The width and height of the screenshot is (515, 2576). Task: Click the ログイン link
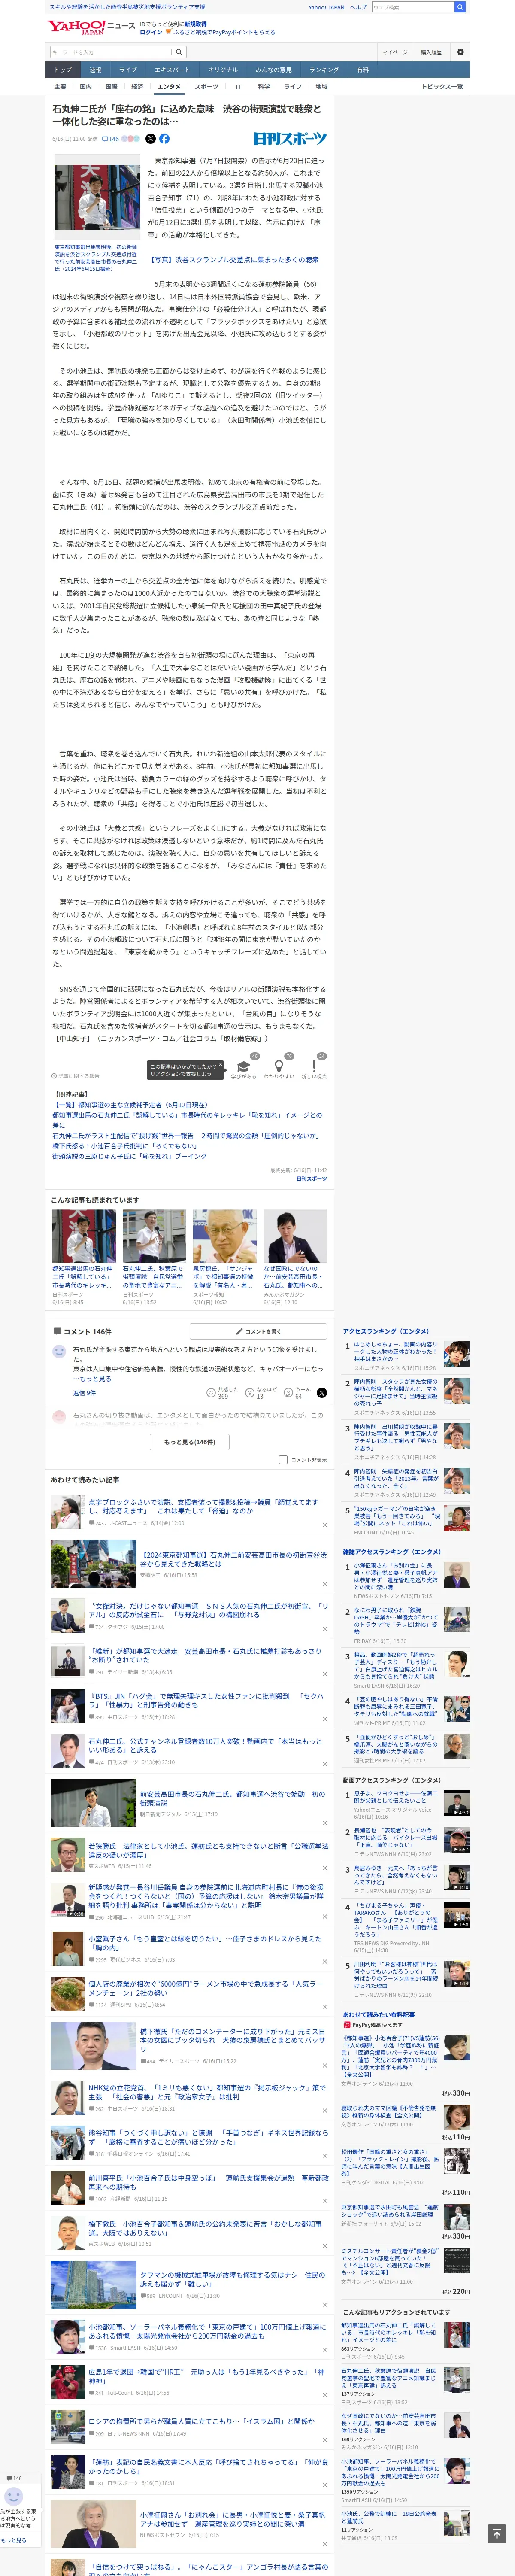coord(150,32)
